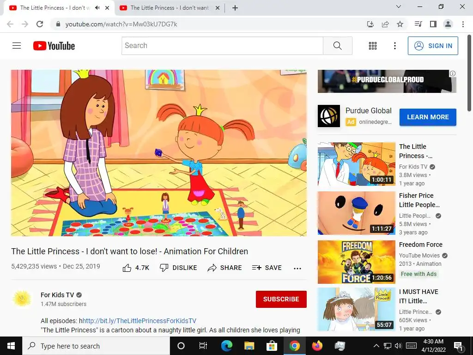Open Cortana circle icon on the taskbar

pos(181,346)
